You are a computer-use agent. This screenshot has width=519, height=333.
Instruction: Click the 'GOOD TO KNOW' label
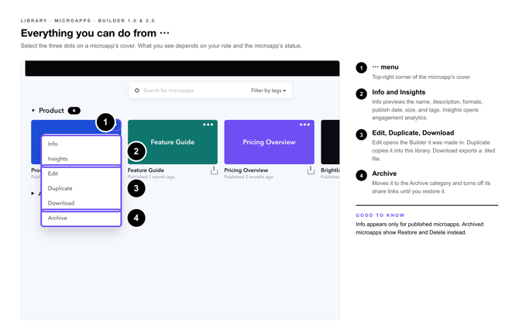pos(380,215)
